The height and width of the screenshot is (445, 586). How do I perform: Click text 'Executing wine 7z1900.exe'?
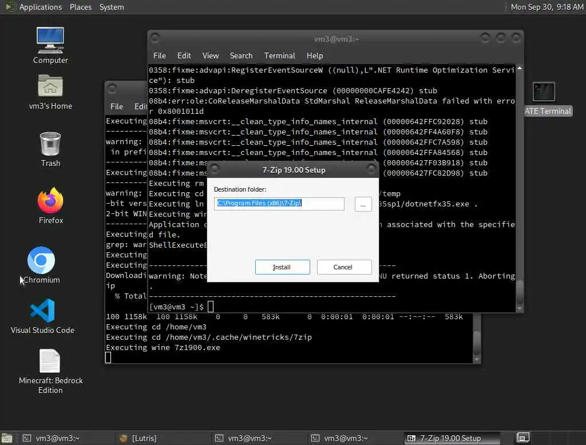click(163, 348)
